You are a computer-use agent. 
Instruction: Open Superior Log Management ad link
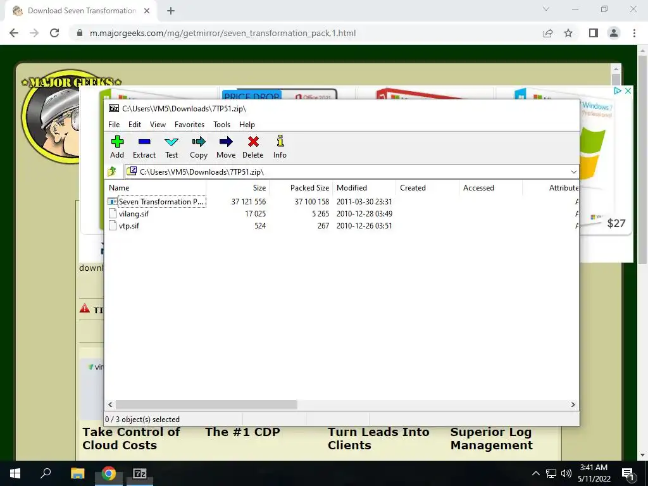click(x=491, y=439)
